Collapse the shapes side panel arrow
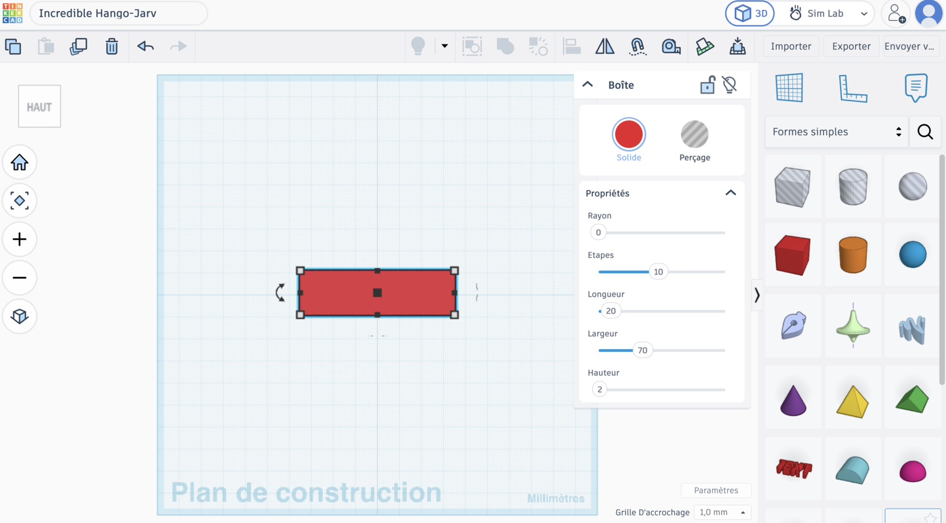 (x=757, y=295)
